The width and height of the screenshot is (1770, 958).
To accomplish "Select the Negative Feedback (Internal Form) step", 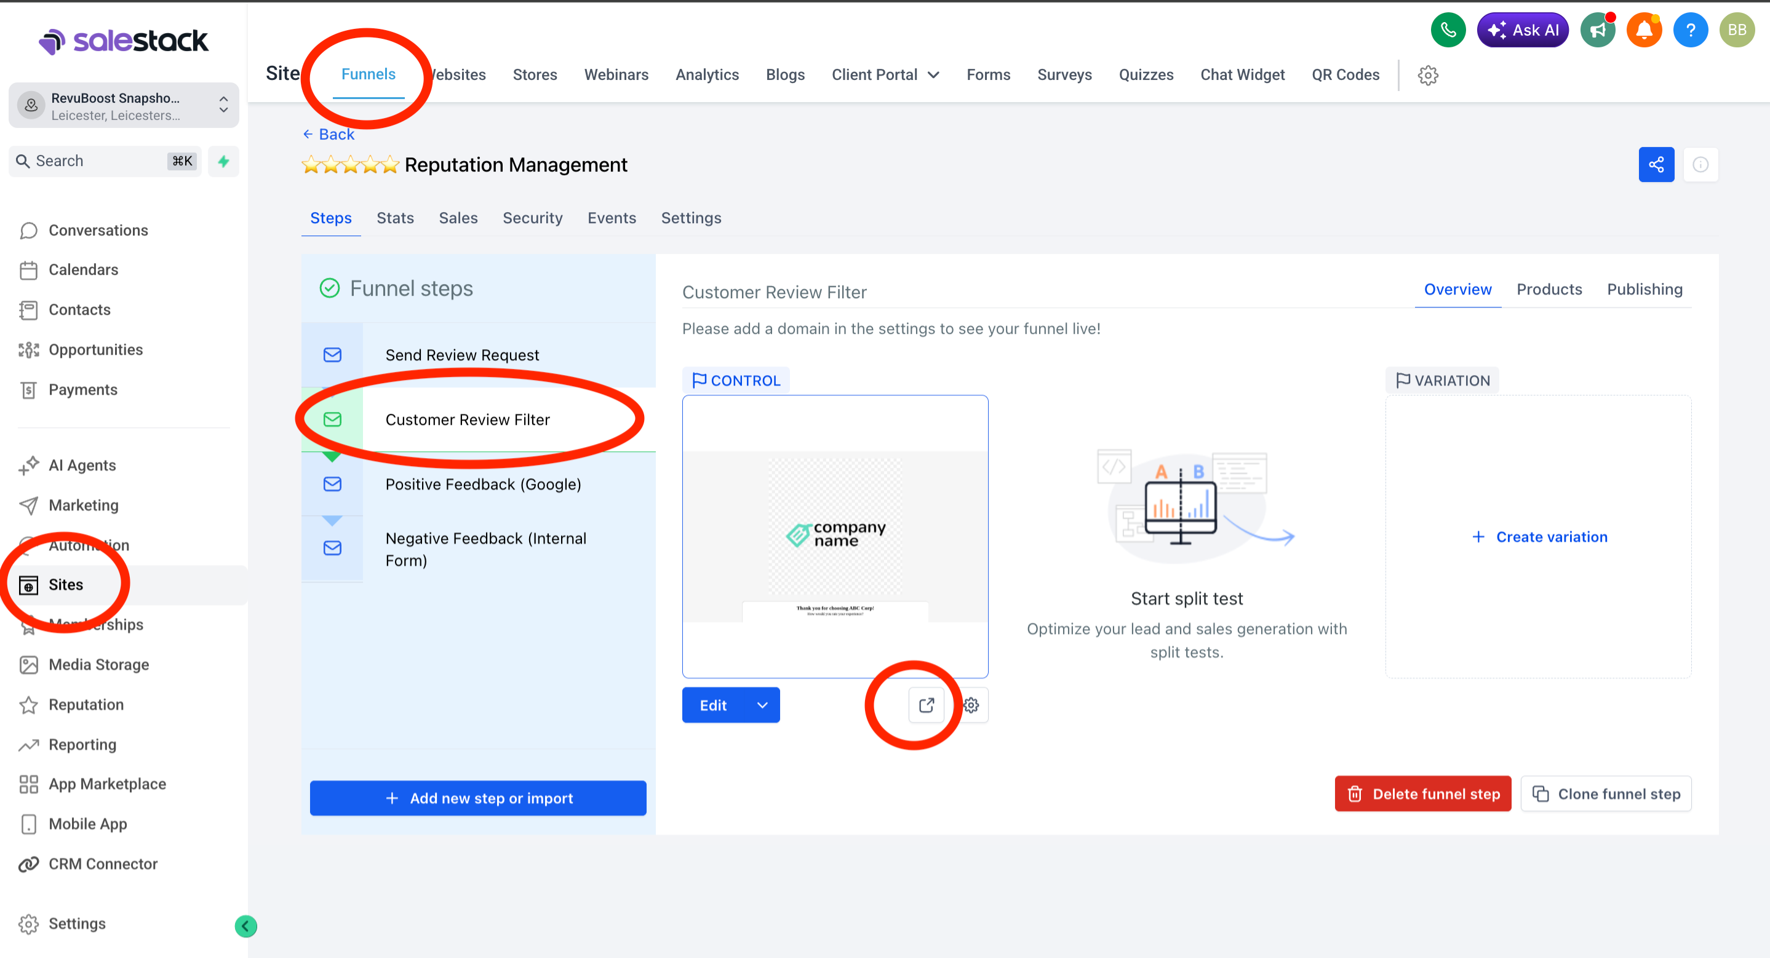I will pyautogui.click(x=478, y=549).
